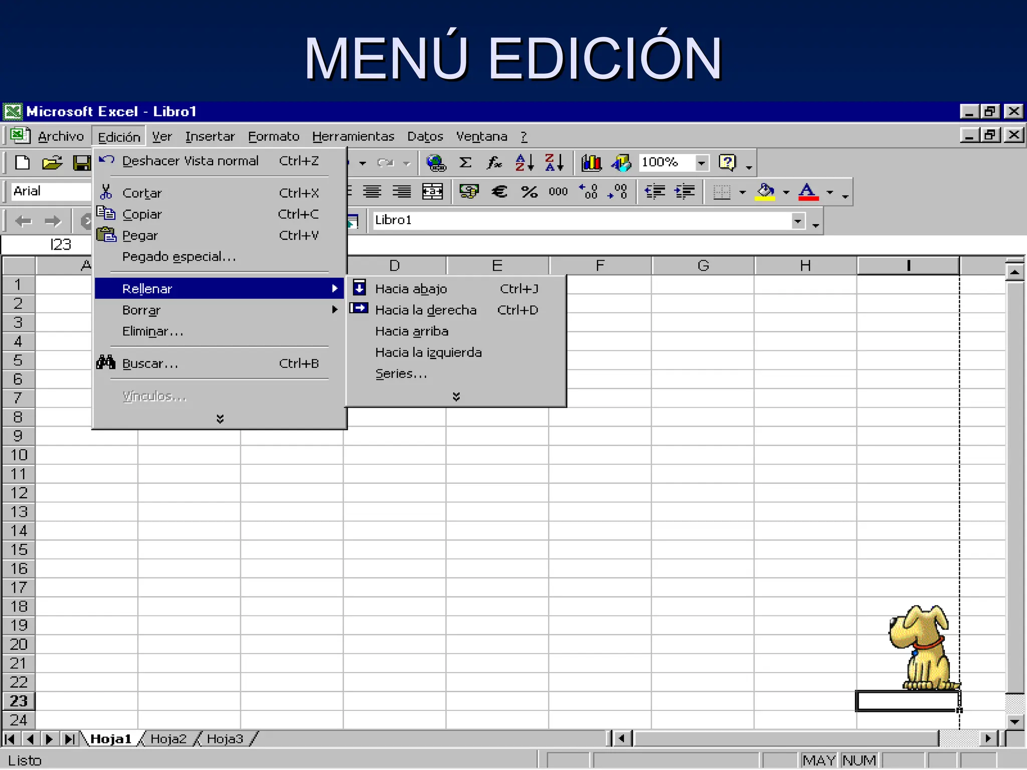Open the Herramientas menu
This screenshot has height=770, width=1027.
pos(353,136)
